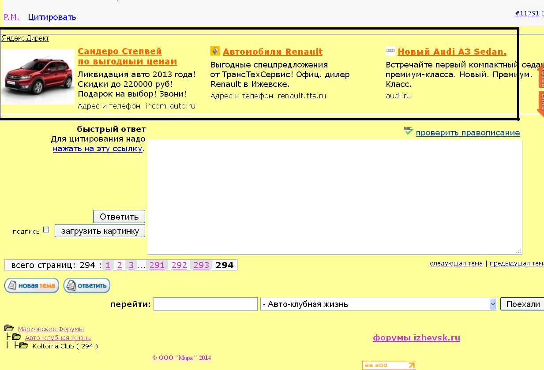544x370 pixels.
Task: Click the © ООО "Марк" 2014 copyright link
Action: 182,358
